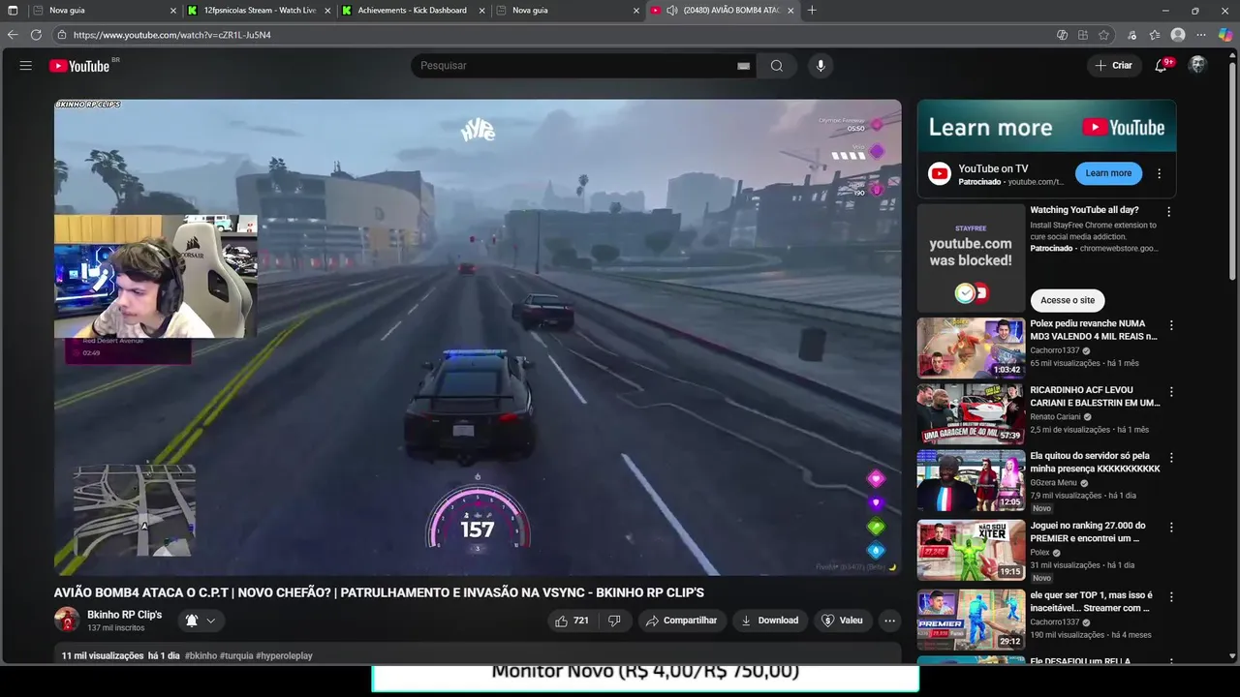Image resolution: width=1240 pixels, height=697 pixels.
Task: Click the Compartilhar share button
Action: point(682,621)
